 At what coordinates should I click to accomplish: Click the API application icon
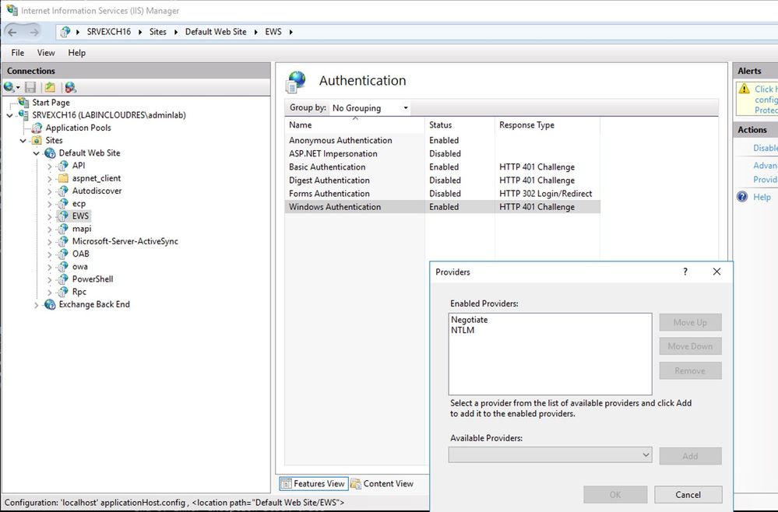click(x=63, y=166)
